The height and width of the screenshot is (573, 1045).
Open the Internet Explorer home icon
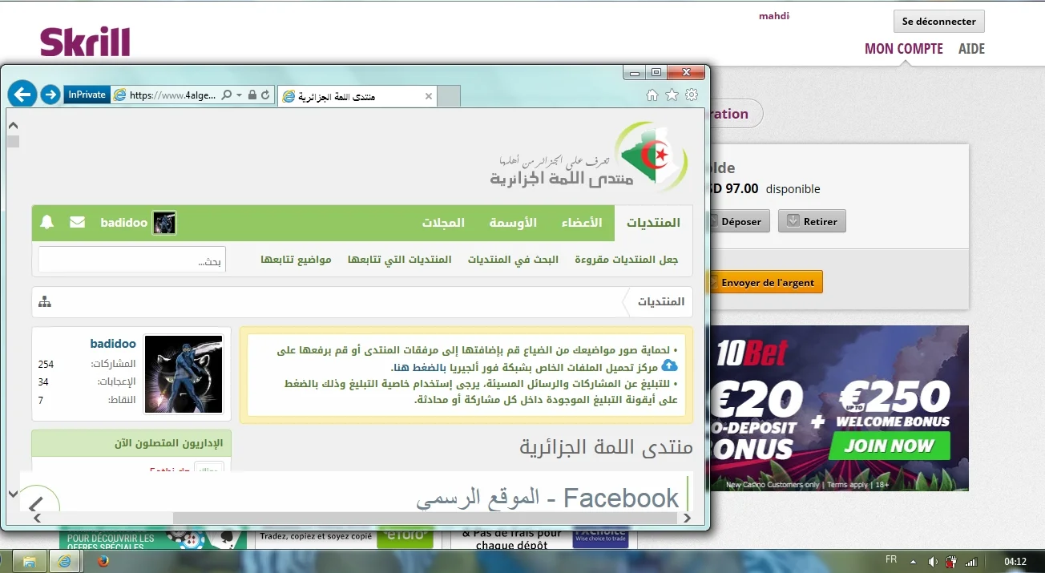click(x=652, y=95)
